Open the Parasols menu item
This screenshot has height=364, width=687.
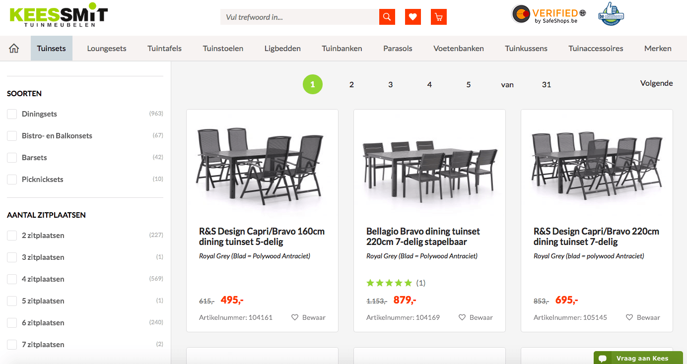pyautogui.click(x=398, y=48)
